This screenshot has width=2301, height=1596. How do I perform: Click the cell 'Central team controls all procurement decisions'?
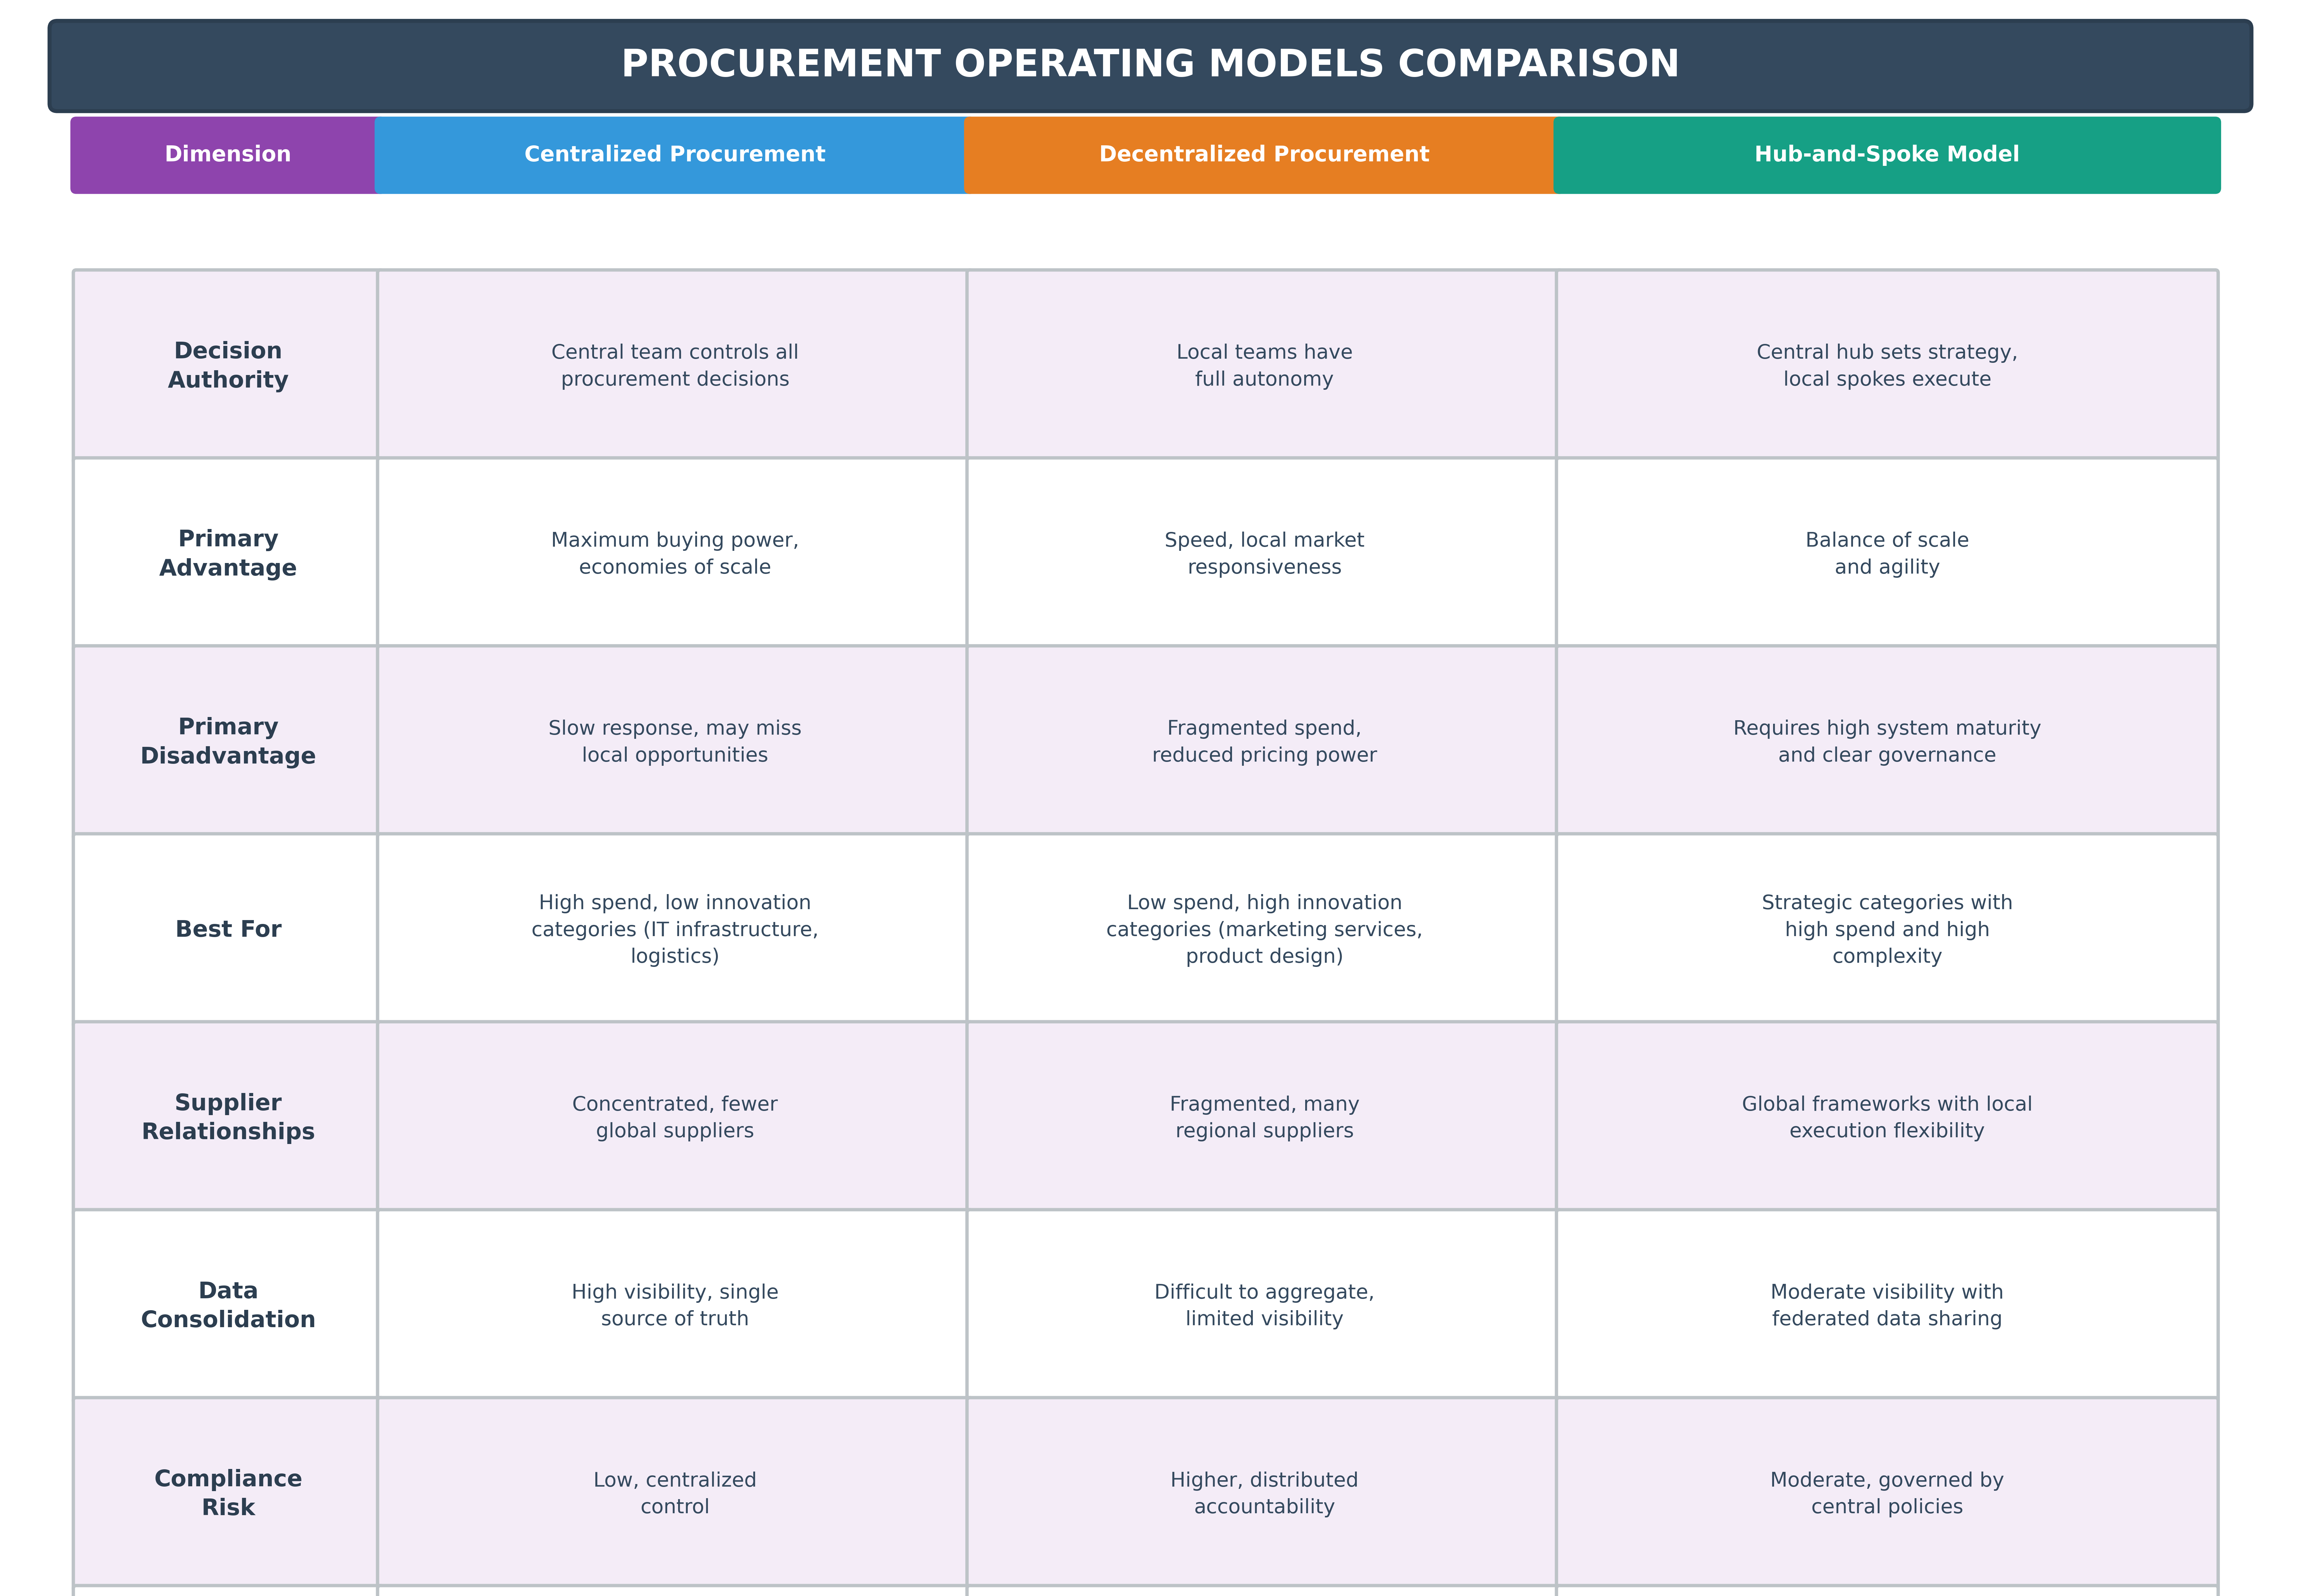(x=674, y=365)
